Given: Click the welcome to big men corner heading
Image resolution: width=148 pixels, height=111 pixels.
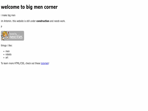Looking at the screenshot, I should pos(29,7).
